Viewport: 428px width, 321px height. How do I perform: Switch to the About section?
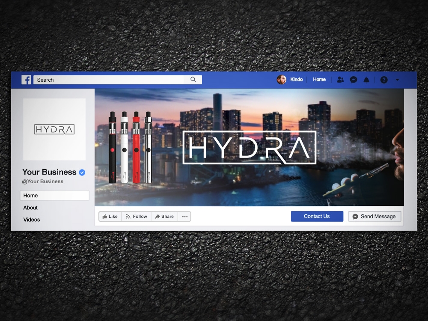(30, 208)
